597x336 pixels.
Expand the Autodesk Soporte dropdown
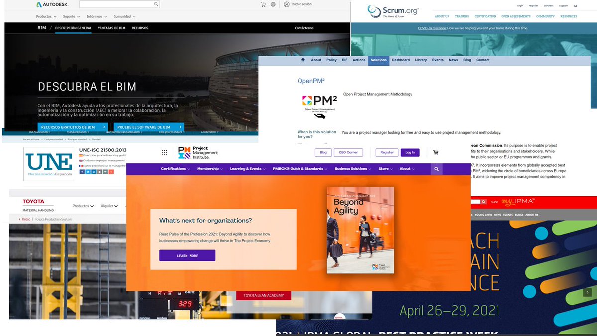click(71, 16)
